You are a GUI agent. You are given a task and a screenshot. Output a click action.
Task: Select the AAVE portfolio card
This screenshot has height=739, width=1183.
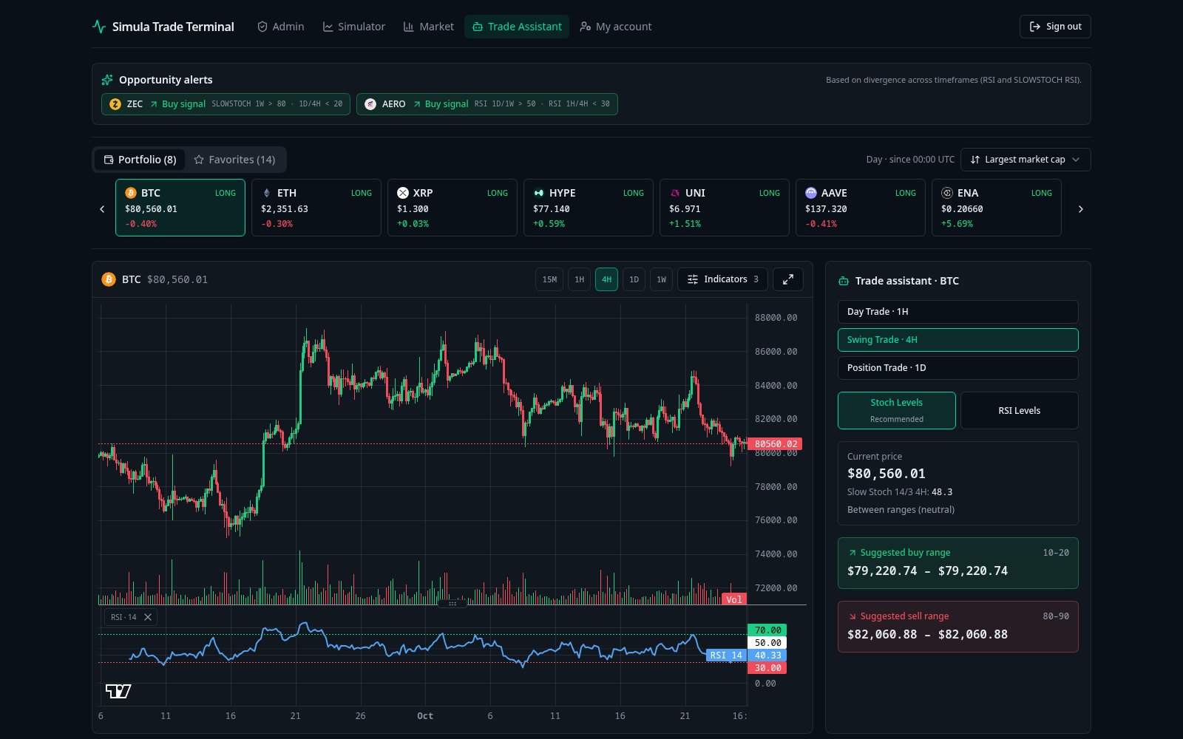tap(861, 208)
